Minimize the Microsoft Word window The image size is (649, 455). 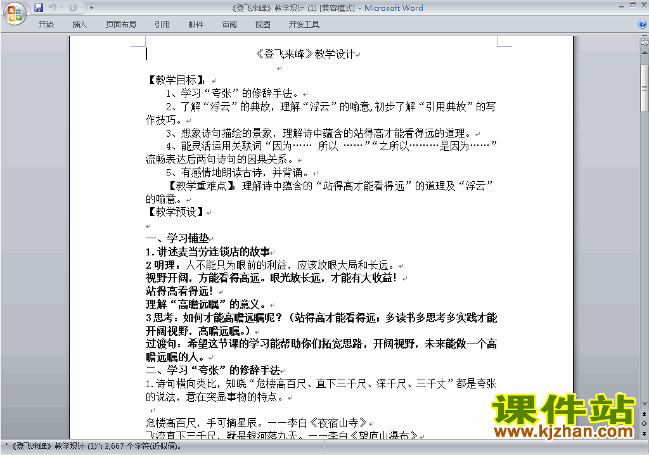pos(622,6)
